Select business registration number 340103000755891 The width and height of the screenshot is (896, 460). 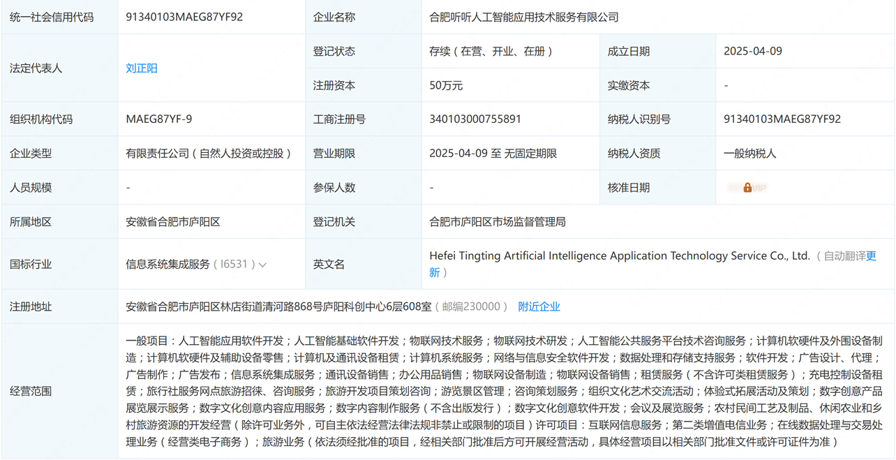[x=475, y=119]
